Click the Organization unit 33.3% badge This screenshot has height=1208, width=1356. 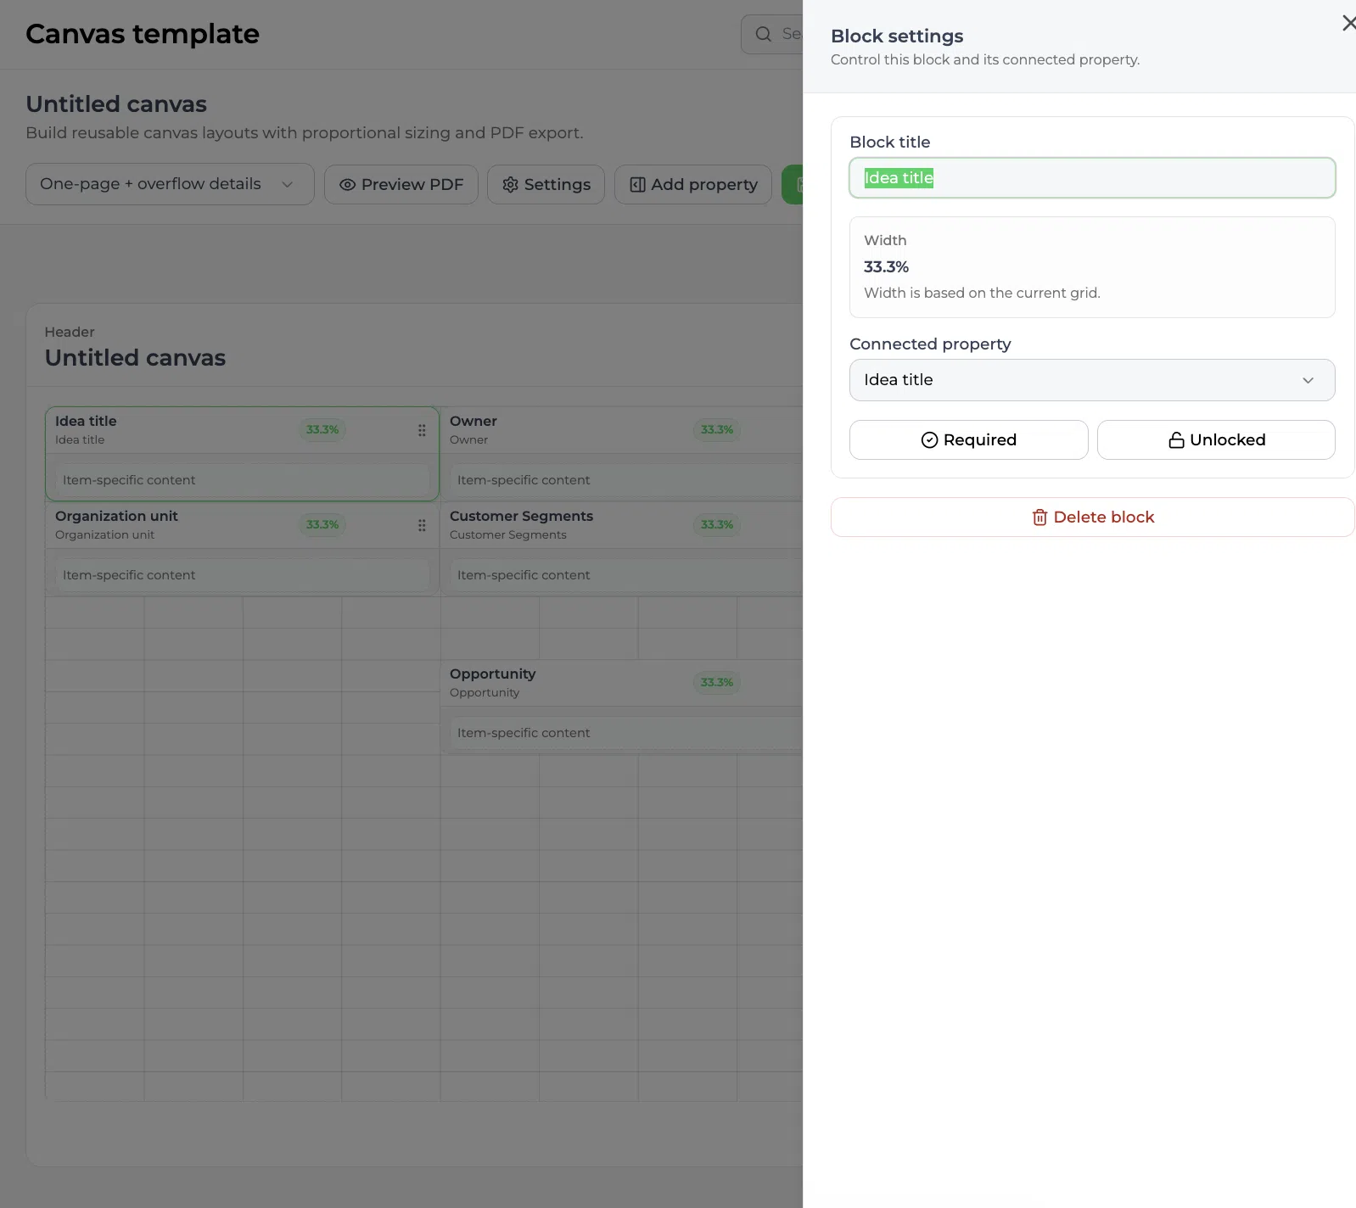pos(322,525)
